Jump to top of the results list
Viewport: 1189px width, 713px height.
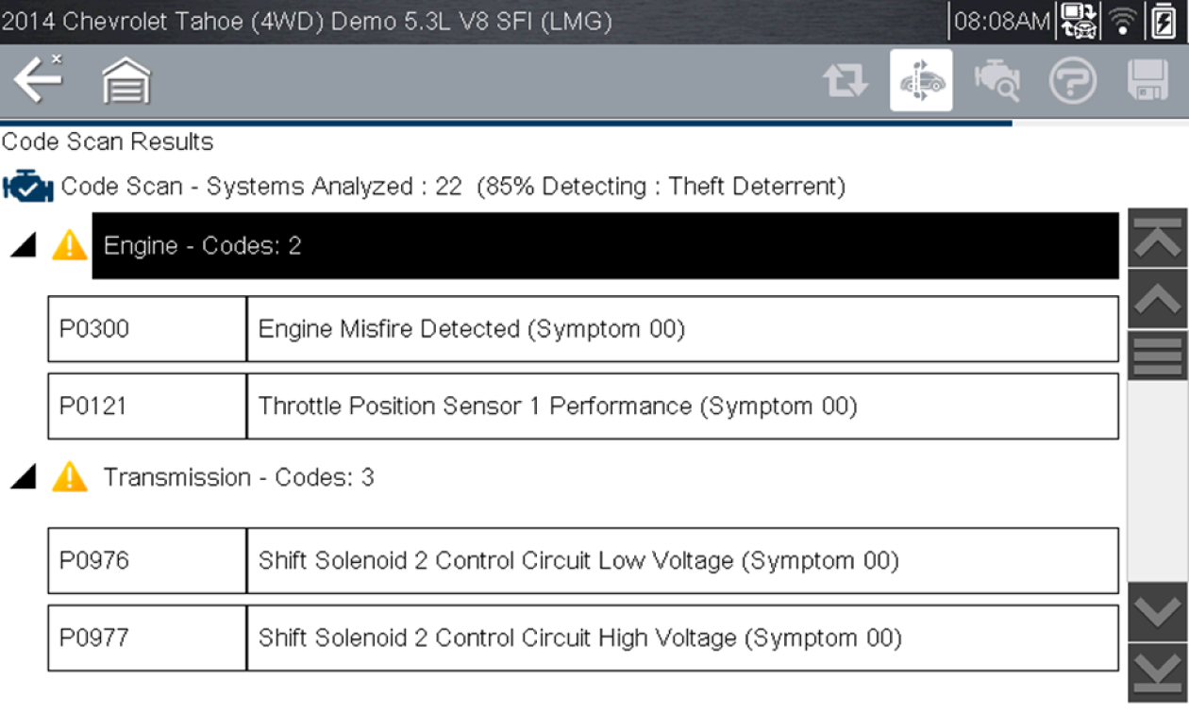coord(1158,240)
